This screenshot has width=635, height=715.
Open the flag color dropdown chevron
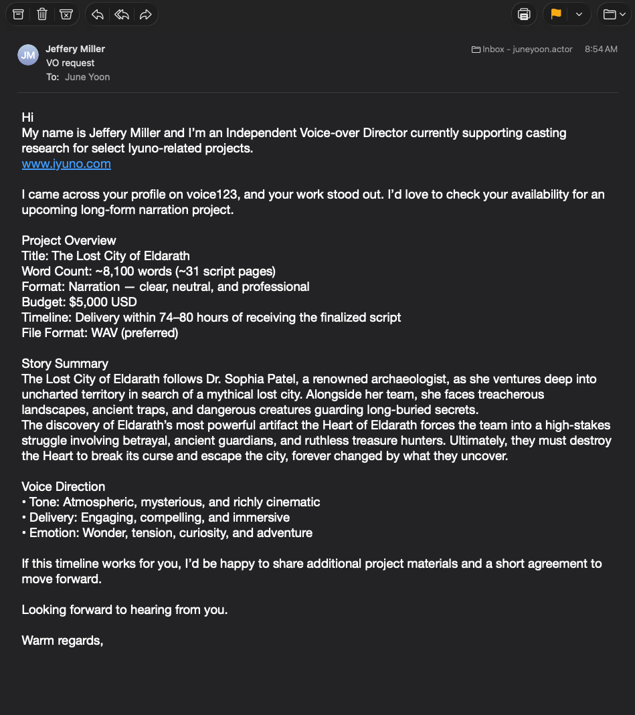(579, 14)
